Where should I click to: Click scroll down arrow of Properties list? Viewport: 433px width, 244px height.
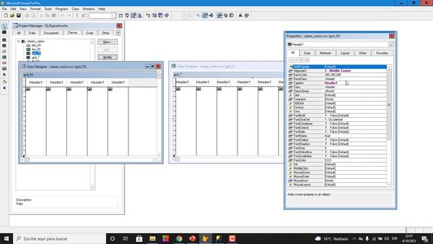coord(389,185)
